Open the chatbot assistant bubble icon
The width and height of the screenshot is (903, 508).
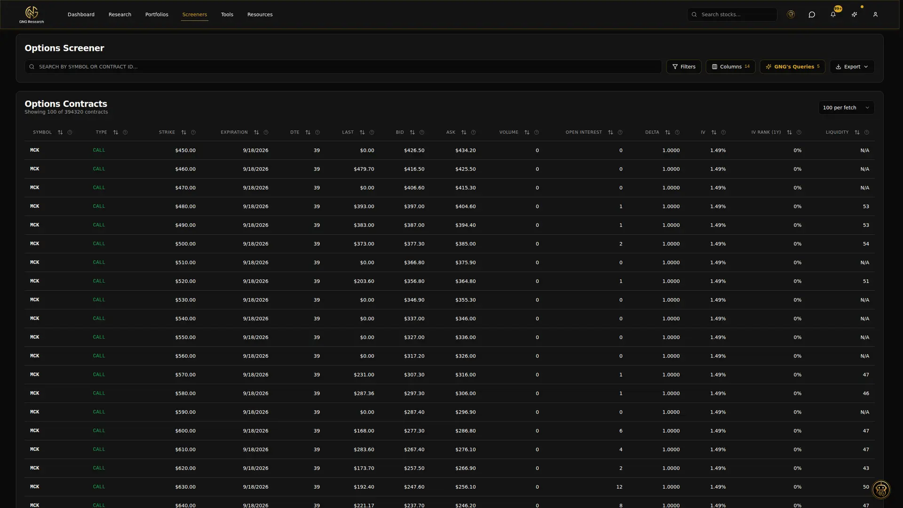pos(881,490)
